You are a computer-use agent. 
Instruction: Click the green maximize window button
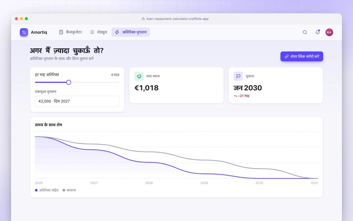26,19
